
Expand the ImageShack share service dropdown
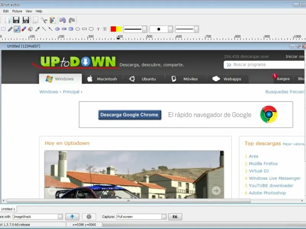click(60, 216)
